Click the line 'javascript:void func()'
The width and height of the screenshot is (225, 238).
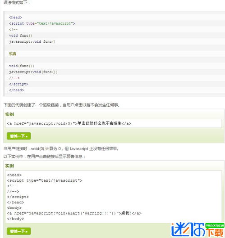point(32,41)
